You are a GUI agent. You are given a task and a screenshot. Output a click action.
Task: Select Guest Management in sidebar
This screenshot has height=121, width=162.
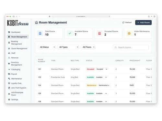(x=18, y=48)
